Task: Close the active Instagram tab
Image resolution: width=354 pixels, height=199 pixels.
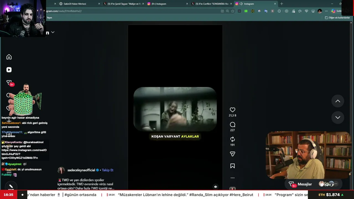Action: (x=275, y=4)
